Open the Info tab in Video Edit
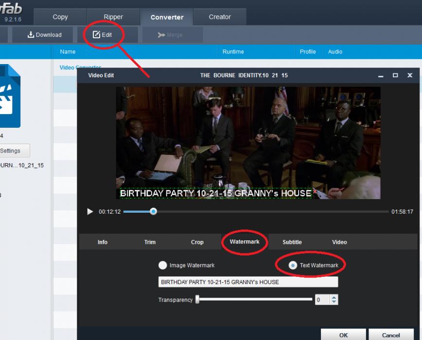Viewport: 422px width, 340px height. (102, 242)
